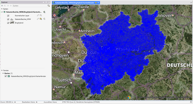The height and width of the screenshot is (104, 193).
Task: Toggle the pencil edit icon for Kosmetischer Layer
Action: click(38, 15)
